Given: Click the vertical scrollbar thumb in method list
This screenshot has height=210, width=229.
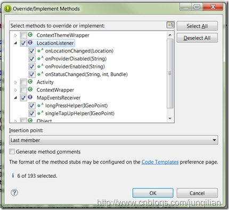Looking at the screenshot, I should [x=170, y=73].
